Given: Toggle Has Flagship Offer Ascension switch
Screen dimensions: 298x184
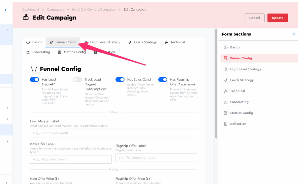Looking at the screenshot, I should (x=163, y=80).
